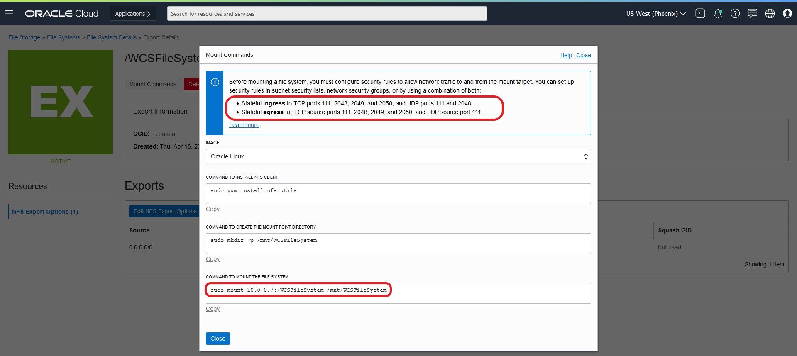Click the Mount Commands button behind dialog
This screenshot has height=356, width=797.
pos(153,84)
